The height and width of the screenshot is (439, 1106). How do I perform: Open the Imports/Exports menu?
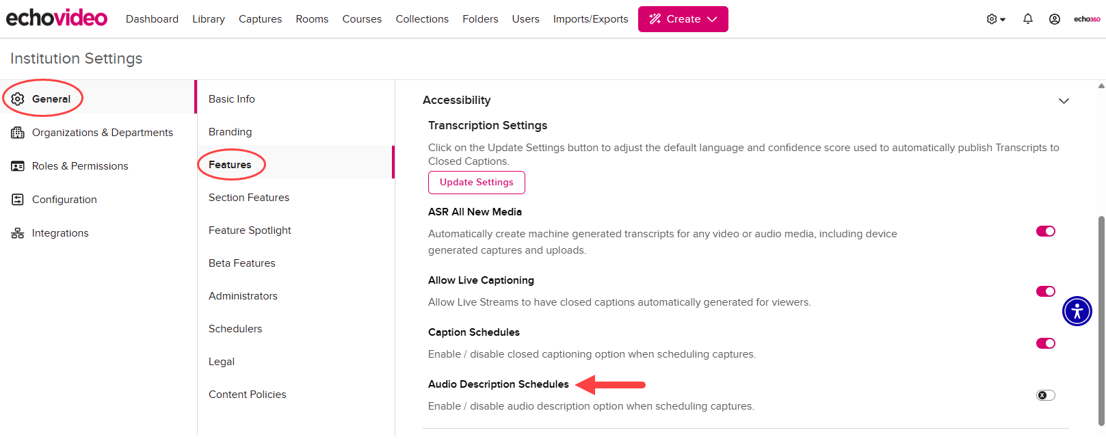coord(590,18)
